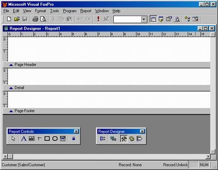Select the Line tool in Report Controls
218x170 pixels.
(39, 139)
